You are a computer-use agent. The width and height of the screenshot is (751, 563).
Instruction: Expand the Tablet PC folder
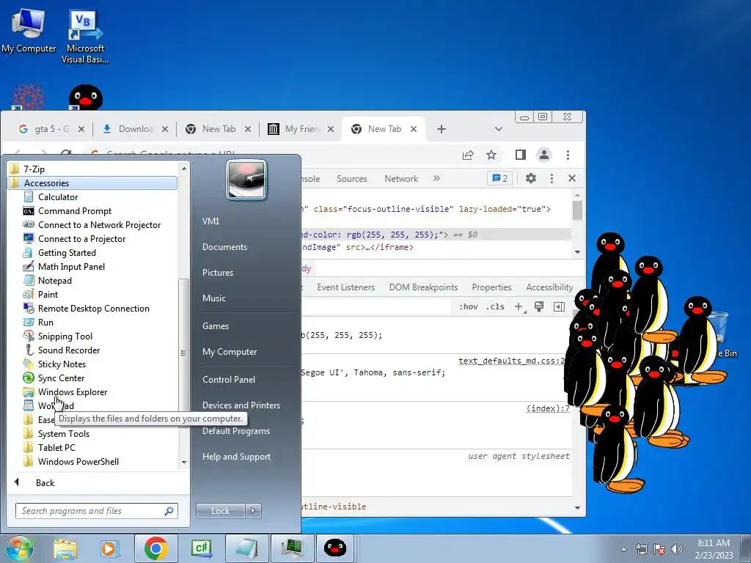tap(56, 447)
